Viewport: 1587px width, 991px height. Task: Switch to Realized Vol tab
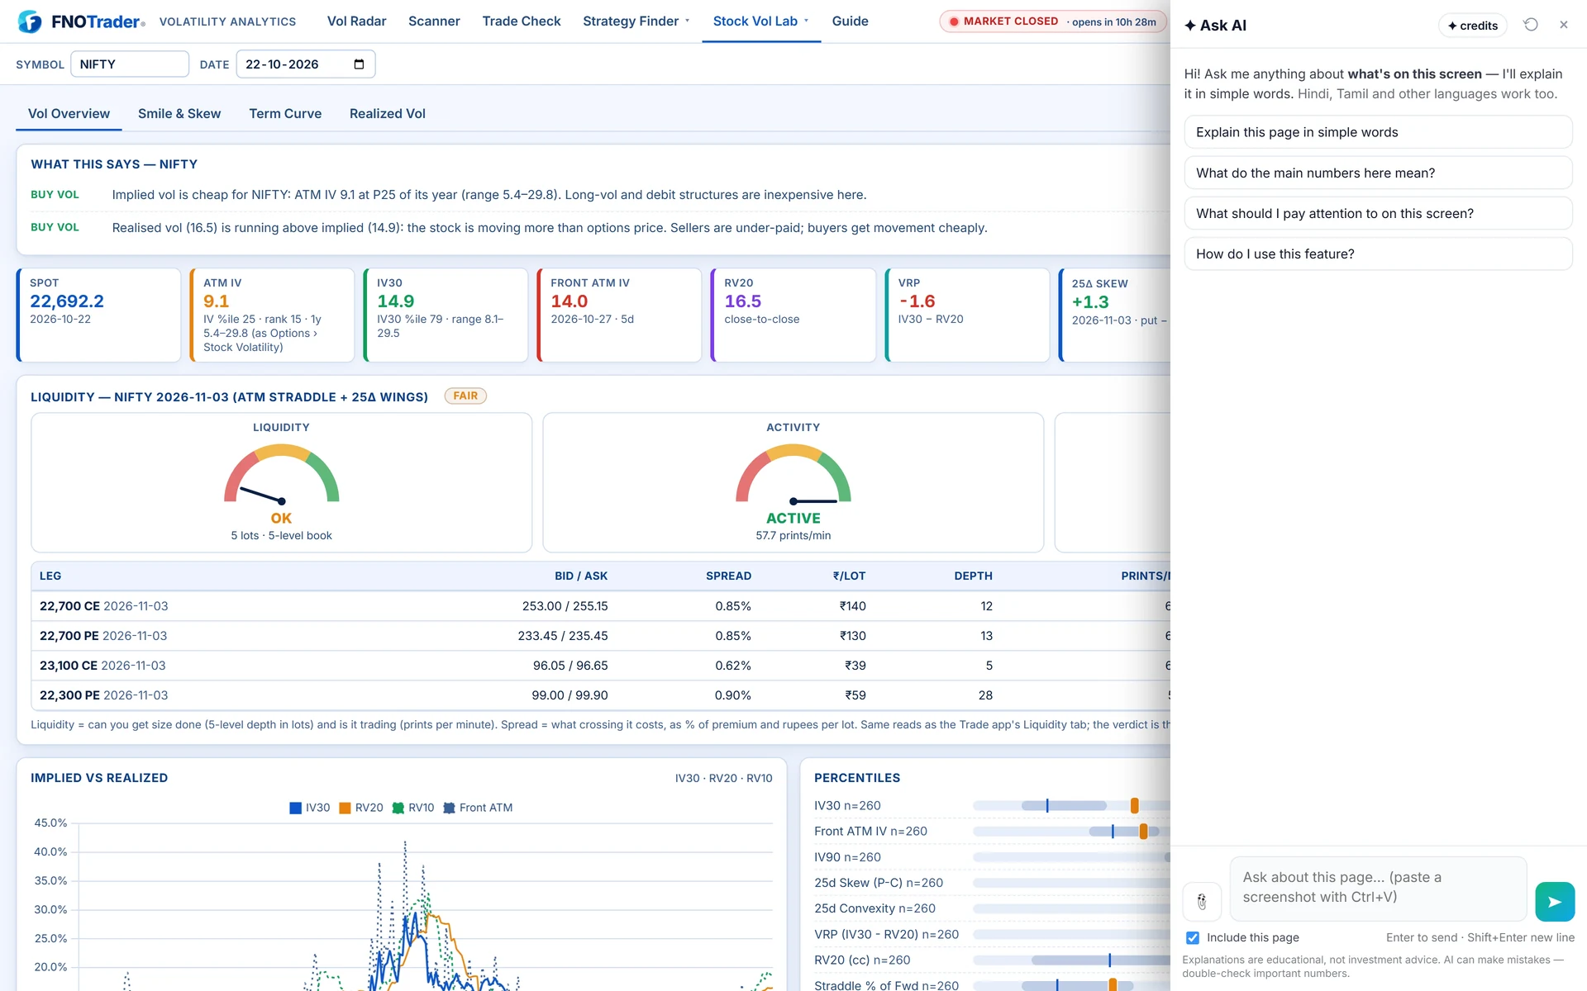(388, 114)
